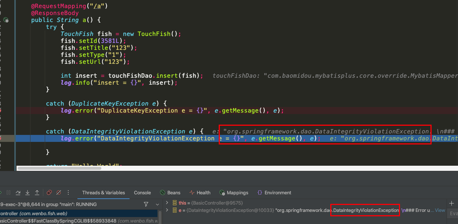
Task: Open the Beans tab
Action: pyautogui.click(x=170, y=192)
